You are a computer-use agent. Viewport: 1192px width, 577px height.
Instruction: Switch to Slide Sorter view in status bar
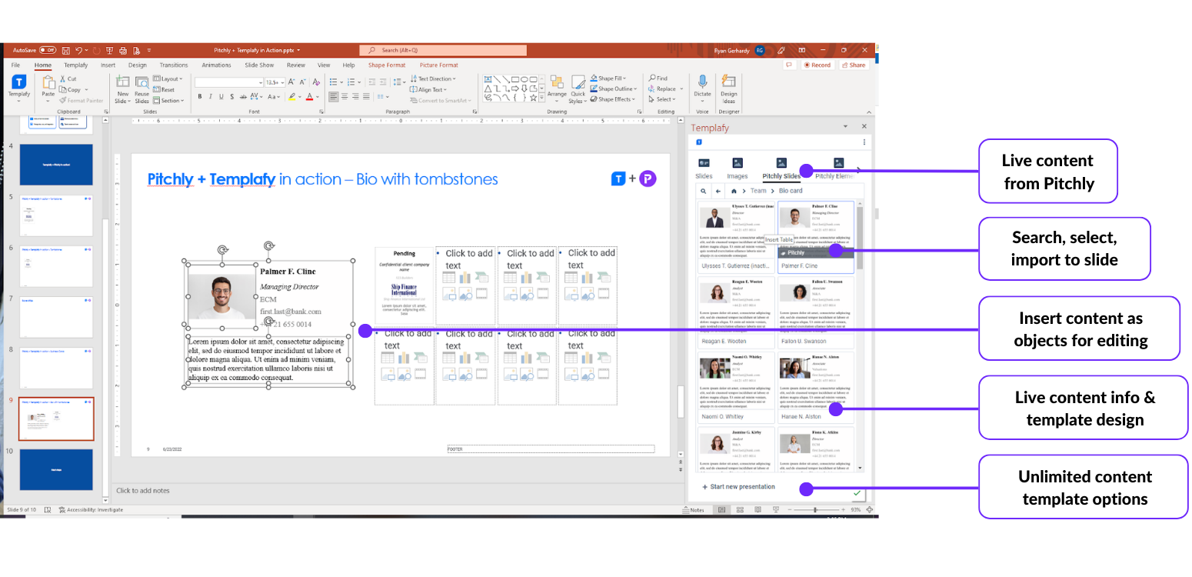(740, 510)
